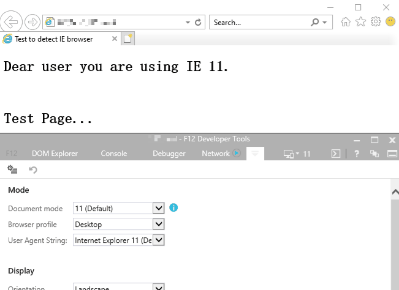Screen dimensions: 399x290
Task: Click the F12 label in developer tools
Action: coord(12,154)
